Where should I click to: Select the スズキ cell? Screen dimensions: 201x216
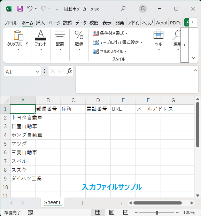[x=23, y=170]
